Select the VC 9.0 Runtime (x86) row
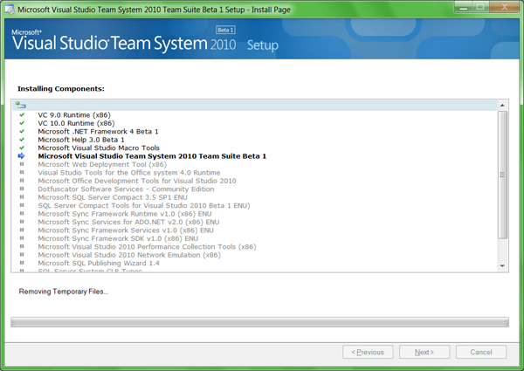The height and width of the screenshot is (371, 524). (74, 115)
